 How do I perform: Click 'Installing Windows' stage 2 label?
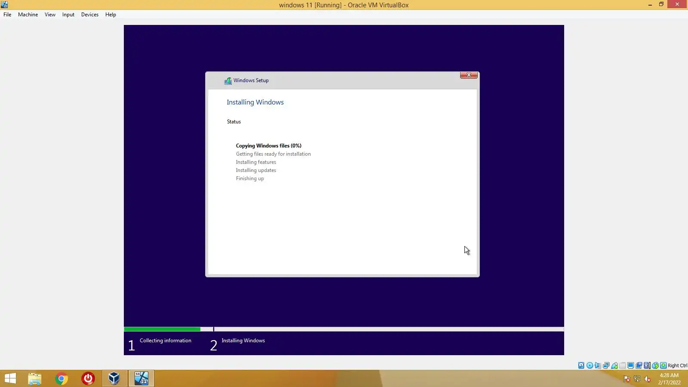coord(243,341)
